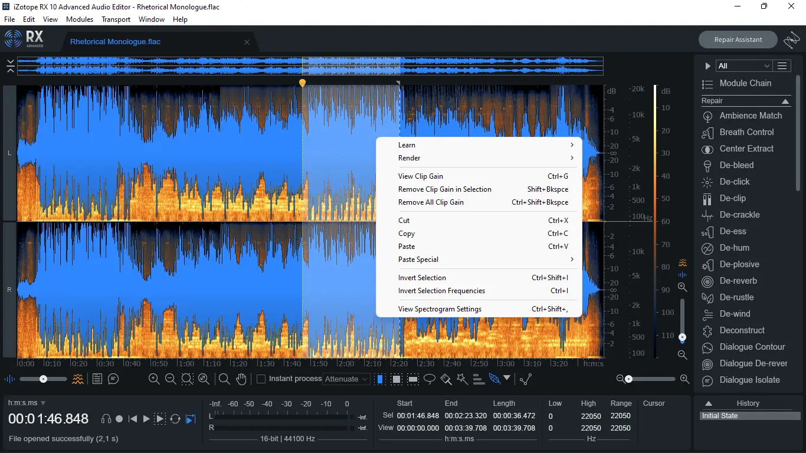Collapse the Repair modules section
Image resolution: width=806 pixels, height=453 pixels.
[x=785, y=101]
